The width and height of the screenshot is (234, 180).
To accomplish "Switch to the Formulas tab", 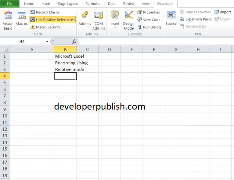I will pos(93,4).
